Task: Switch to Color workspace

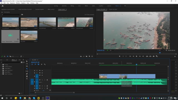Action: click(x=79, y=6)
